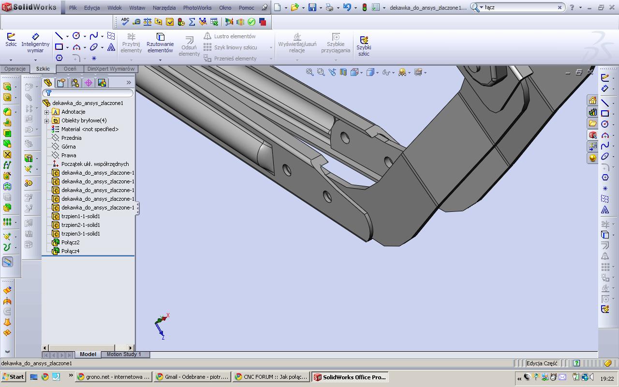
Task: Select the Rectangle sketch tool
Action: 59,47
